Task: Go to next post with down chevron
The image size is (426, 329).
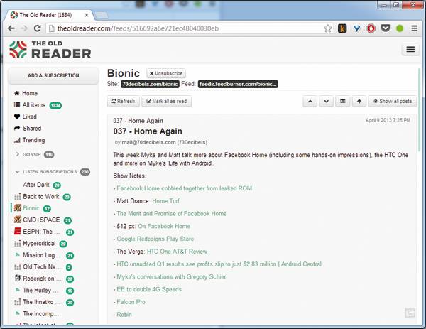Action: tap(327, 101)
